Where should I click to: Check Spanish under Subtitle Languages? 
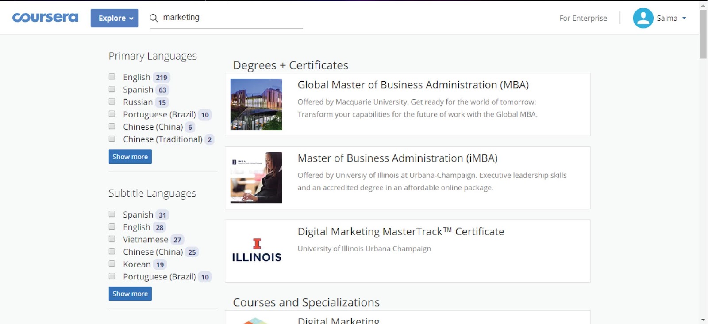point(112,214)
